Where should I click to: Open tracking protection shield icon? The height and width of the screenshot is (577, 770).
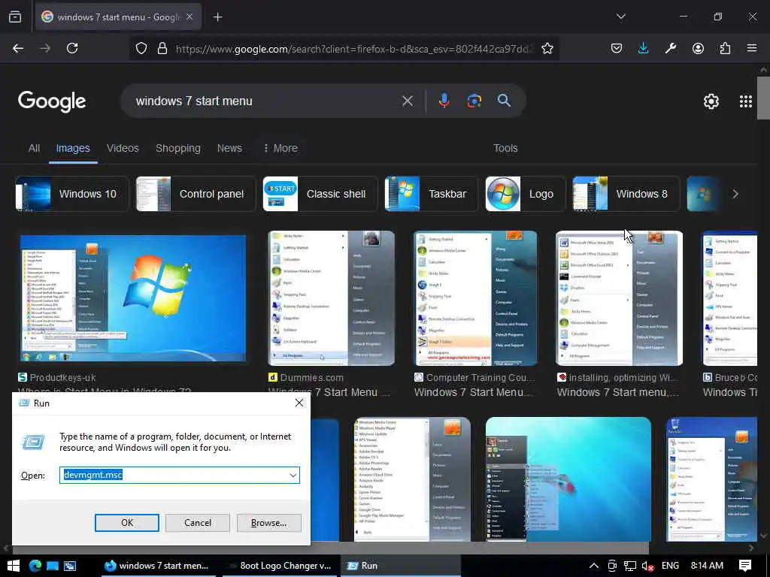pos(141,48)
